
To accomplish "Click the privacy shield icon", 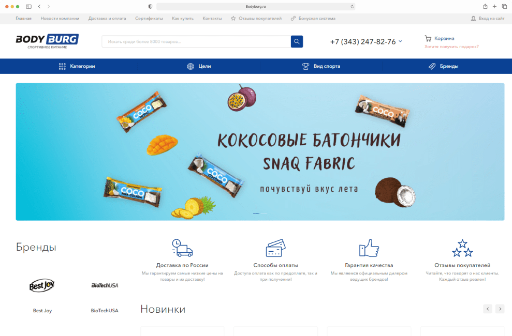I will coord(150,7).
